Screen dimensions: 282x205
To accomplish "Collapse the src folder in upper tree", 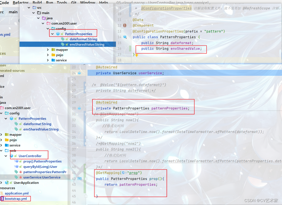I will (x=29, y=8).
